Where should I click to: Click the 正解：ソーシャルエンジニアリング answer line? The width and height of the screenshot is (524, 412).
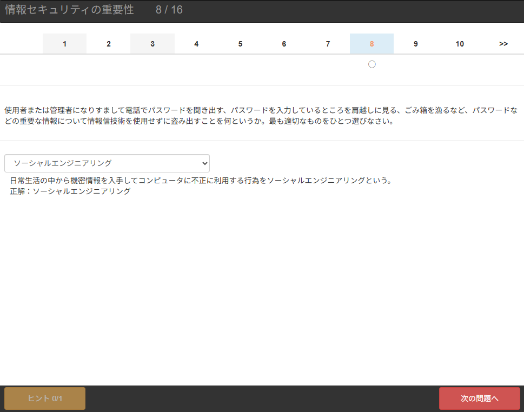[70, 191]
